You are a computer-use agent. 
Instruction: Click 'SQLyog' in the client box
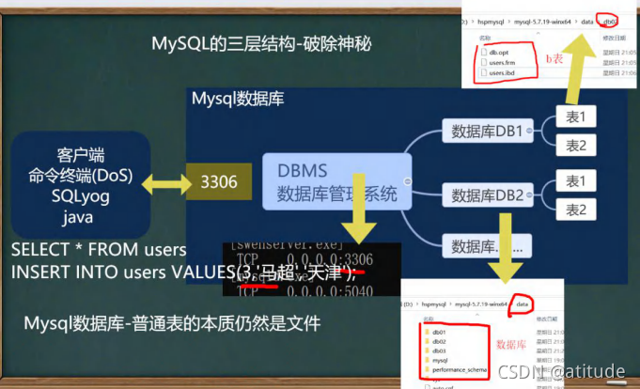tap(81, 196)
